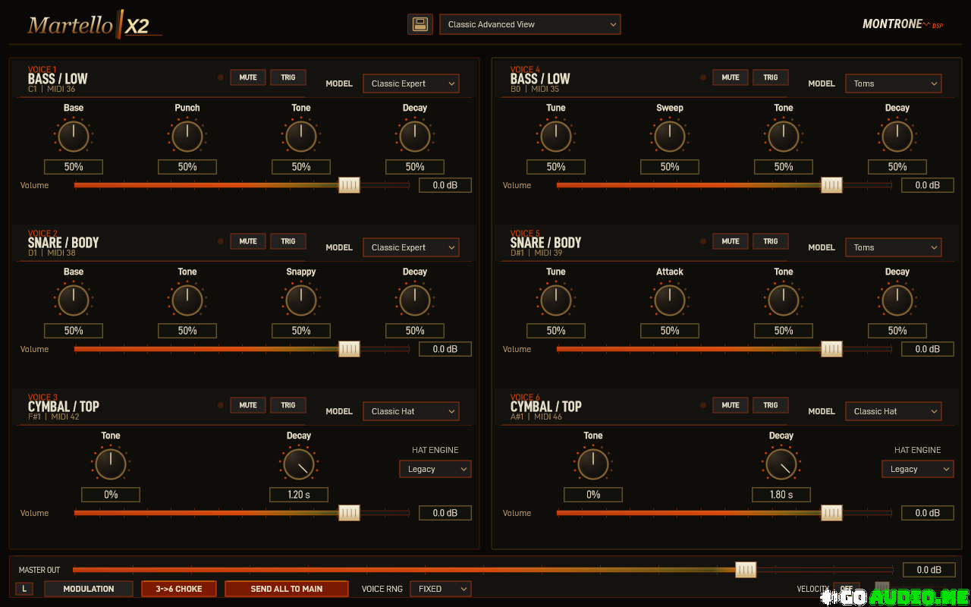Viewport: 971px width, 607px height.
Task: Open the Classic Advanced View dropdown
Action: coord(530,24)
